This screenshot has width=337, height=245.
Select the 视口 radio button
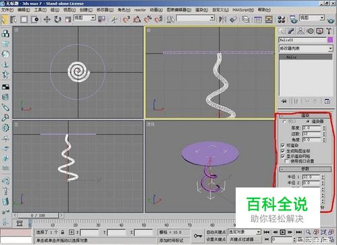tap(284, 122)
